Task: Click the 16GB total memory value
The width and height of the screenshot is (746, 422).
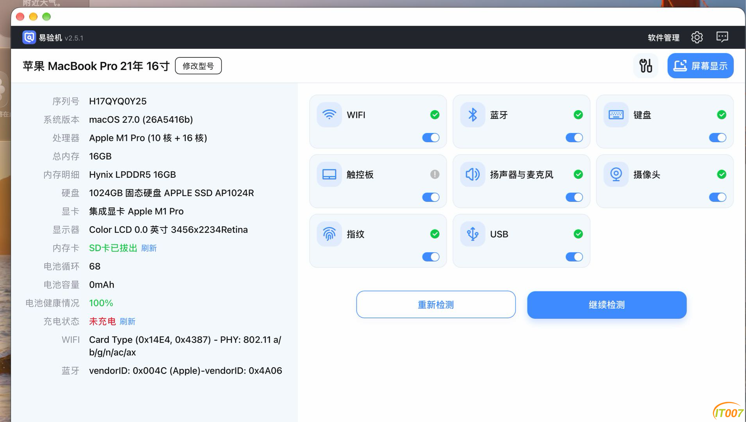Action: coord(100,156)
